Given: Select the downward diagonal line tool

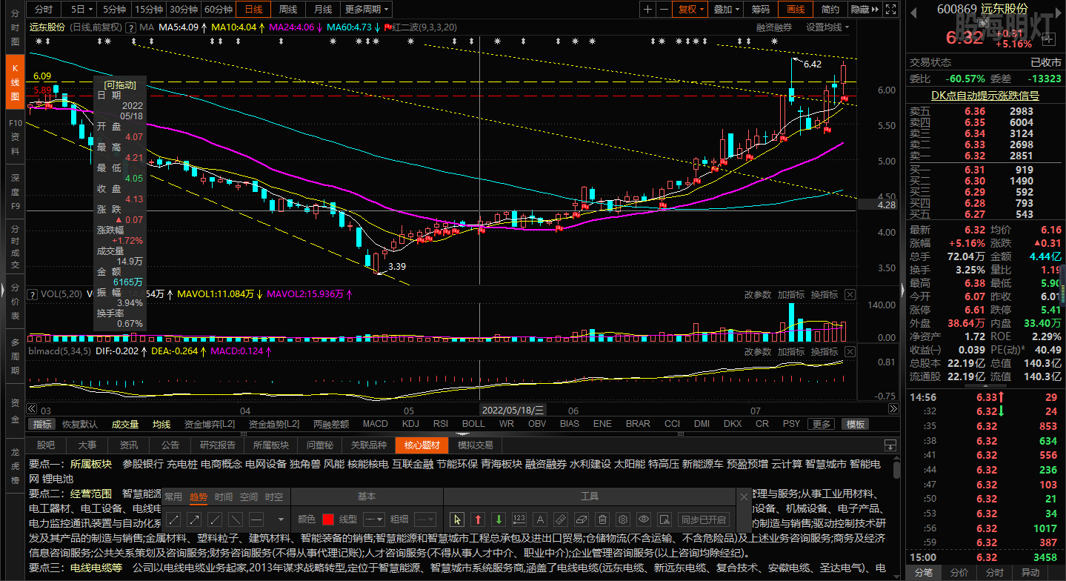Looking at the screenshot, I should pos(236,519).
